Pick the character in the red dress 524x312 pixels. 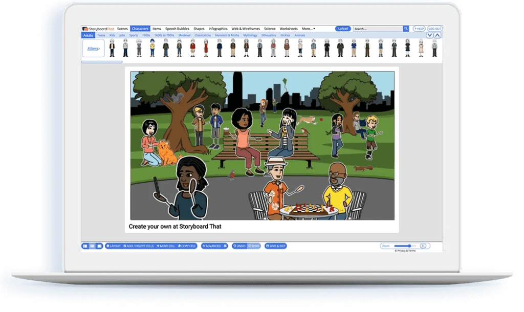click(206, 48)
